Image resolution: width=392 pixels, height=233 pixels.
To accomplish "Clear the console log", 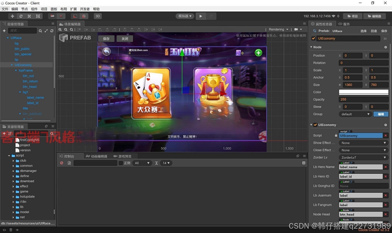I will [x=62, y=163].
